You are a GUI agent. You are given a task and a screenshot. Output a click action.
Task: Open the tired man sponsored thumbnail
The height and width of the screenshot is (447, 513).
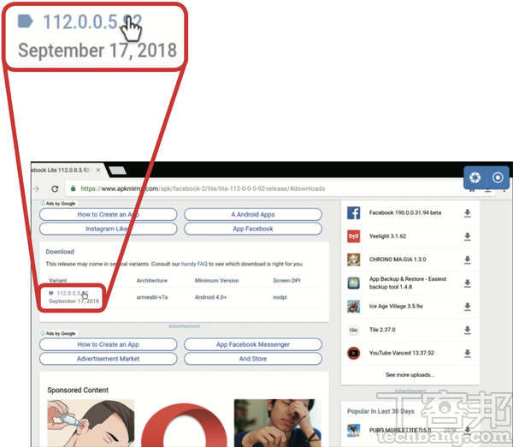(x=277, y=423)
